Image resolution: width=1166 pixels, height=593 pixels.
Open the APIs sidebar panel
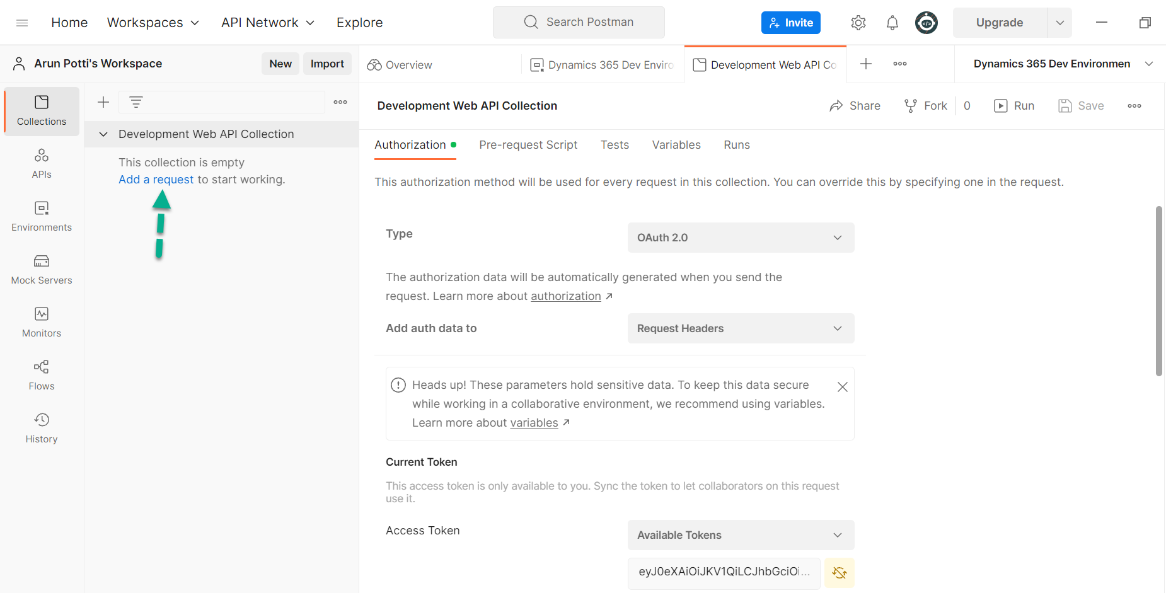41,163
